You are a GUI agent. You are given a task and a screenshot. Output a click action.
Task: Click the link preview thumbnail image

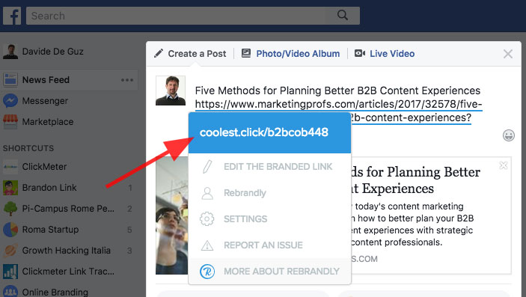172,215
